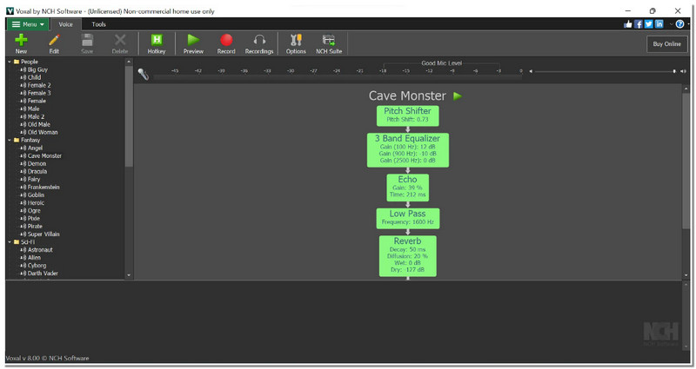Select the Demon voice
This screenshot has height=369, width=696.
(37, 163)
